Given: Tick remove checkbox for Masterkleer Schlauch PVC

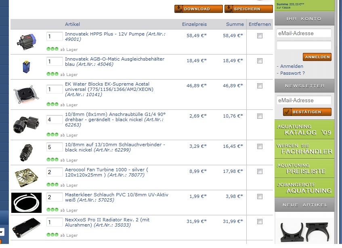Looking at the screenshot, I should pos(260,197).
